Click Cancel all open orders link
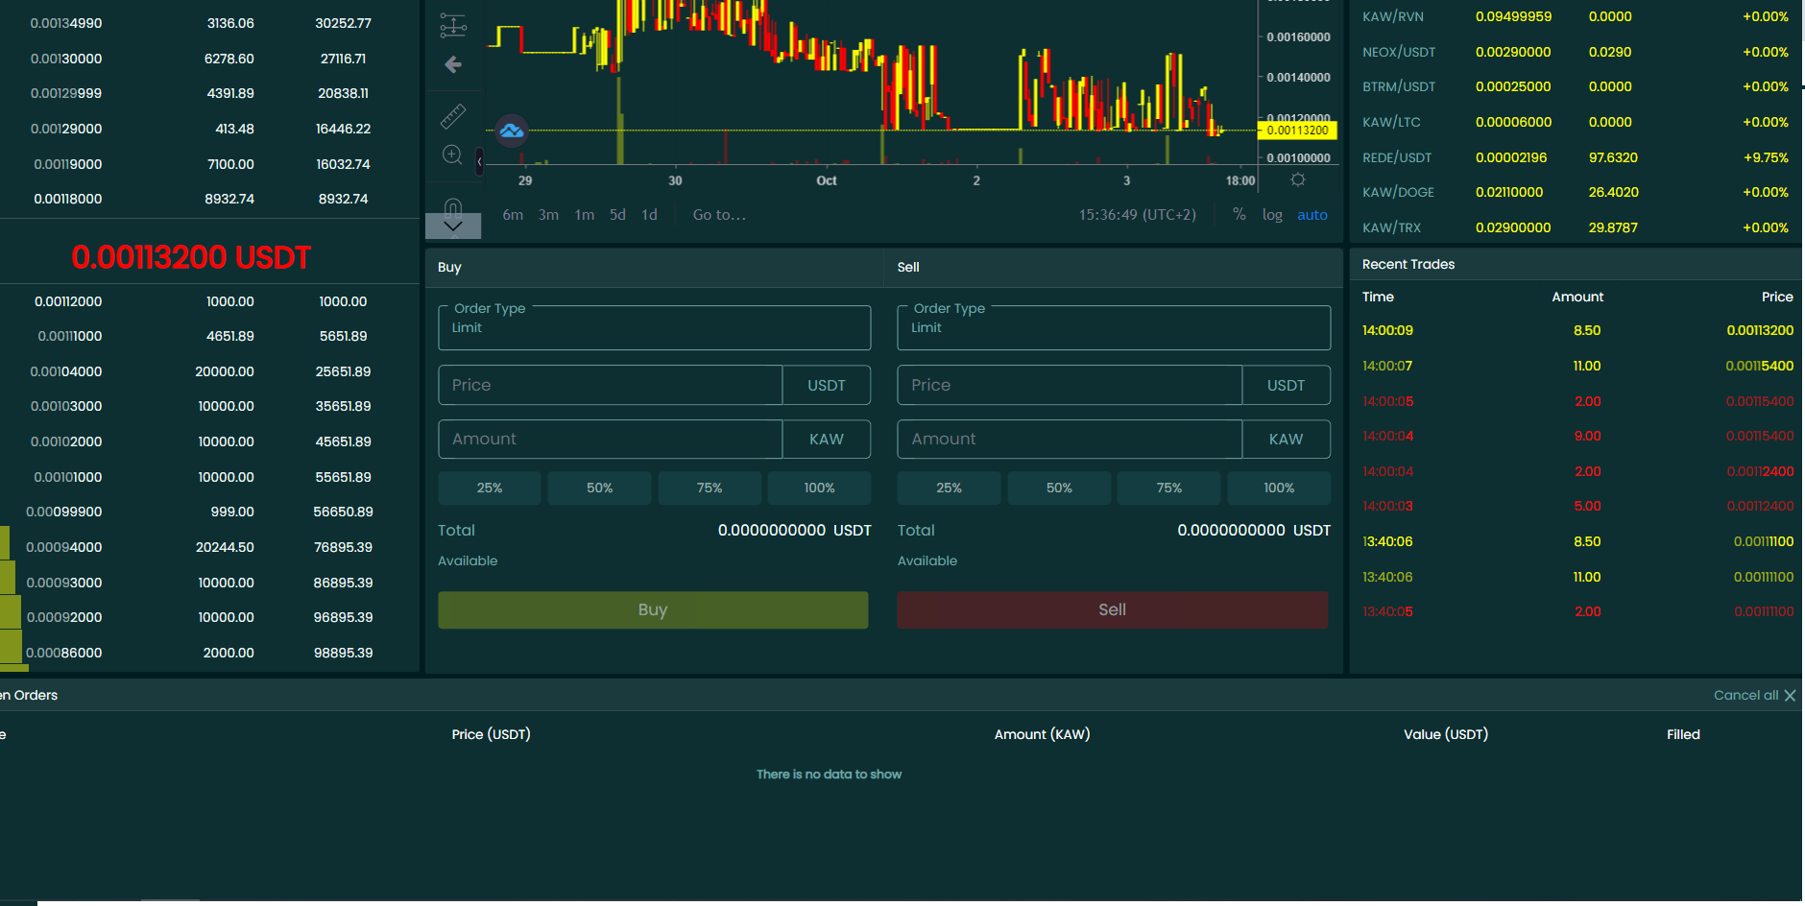This screenshot has width=1805, height=906. 1746,695
